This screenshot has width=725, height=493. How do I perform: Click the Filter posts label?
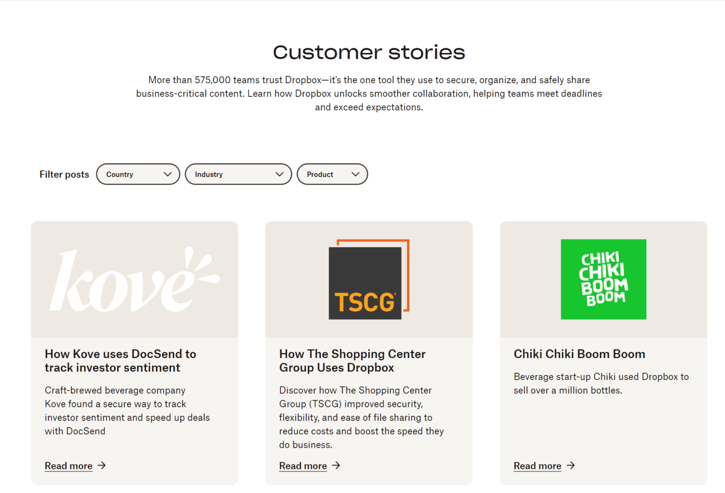point(64,174)
